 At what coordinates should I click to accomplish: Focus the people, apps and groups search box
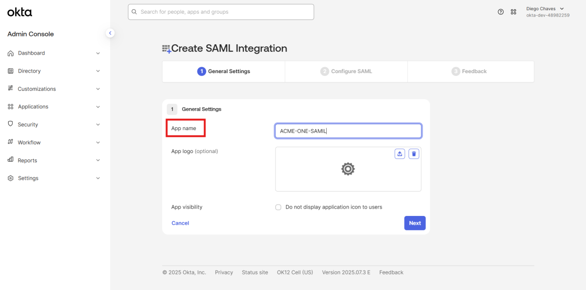[x=221, y=12]
